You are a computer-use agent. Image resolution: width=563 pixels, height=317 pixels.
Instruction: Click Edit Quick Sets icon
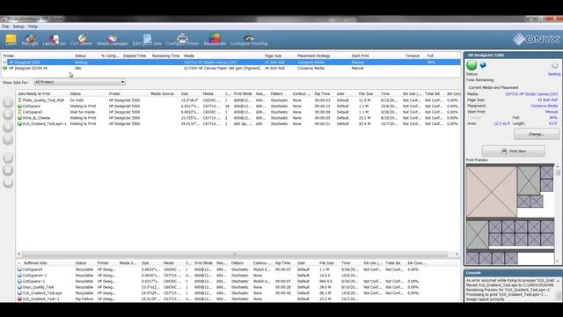[147, 40]
